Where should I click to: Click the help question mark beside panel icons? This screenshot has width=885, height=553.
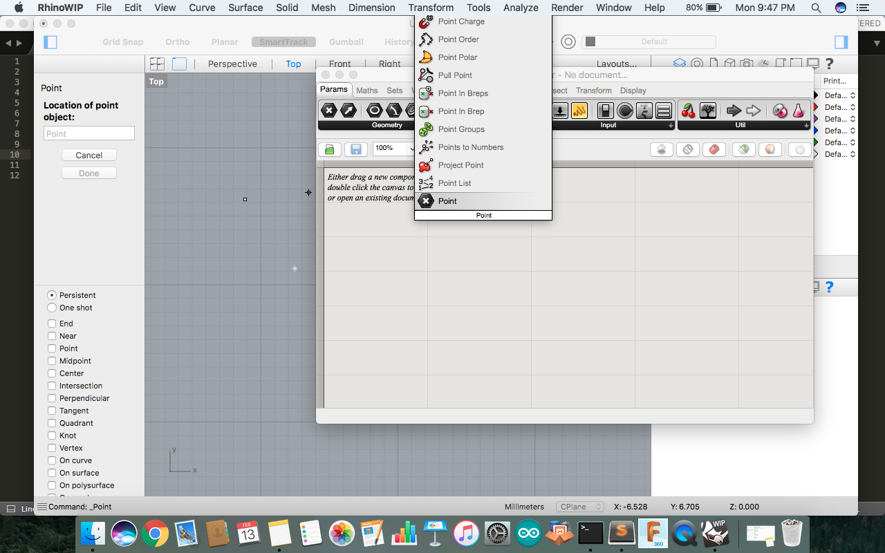pyautogui.click(x=829, y=64)
